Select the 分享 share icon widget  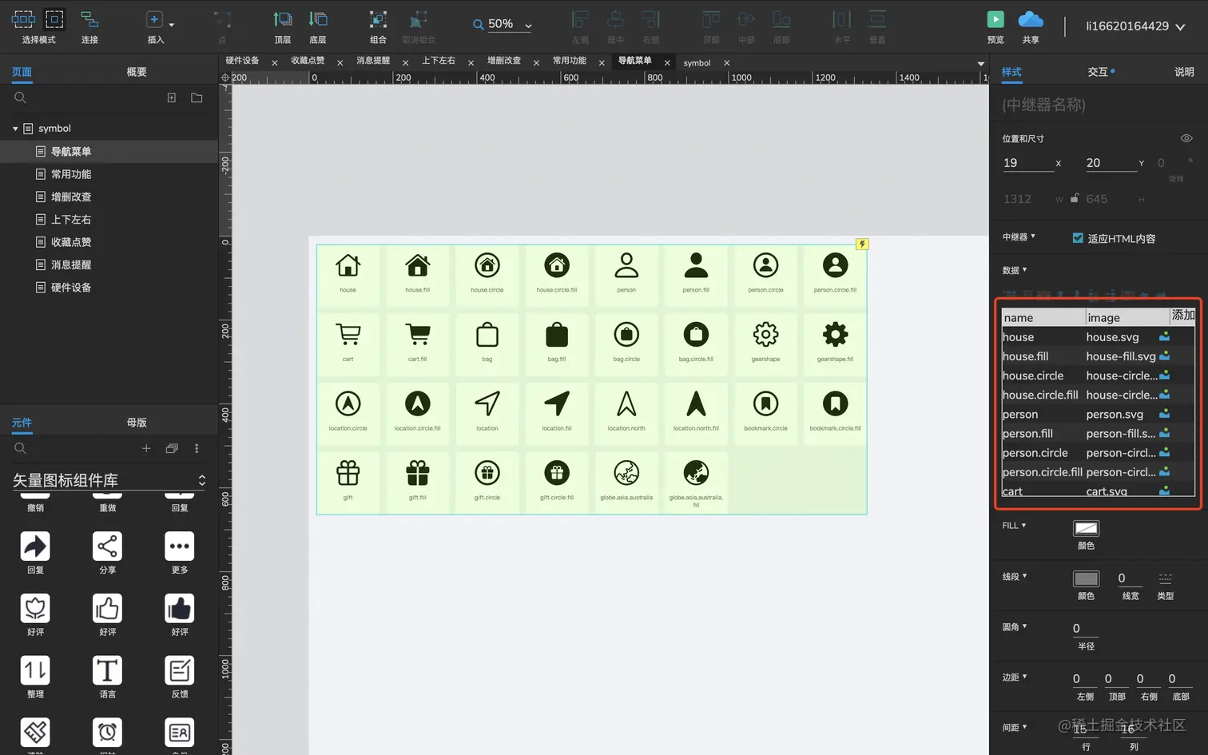click(x=107, y=546)
